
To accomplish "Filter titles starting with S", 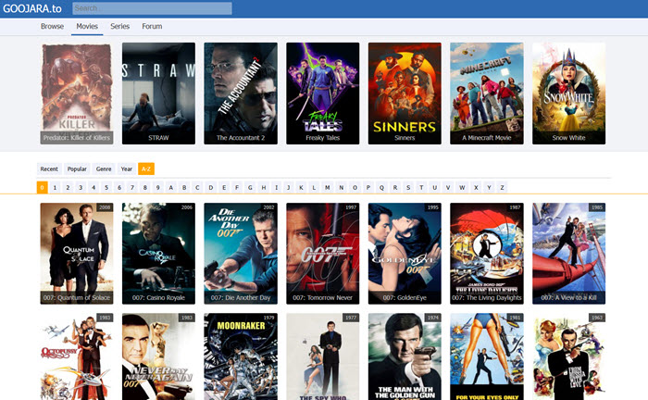I will click(x=408, y=188).
